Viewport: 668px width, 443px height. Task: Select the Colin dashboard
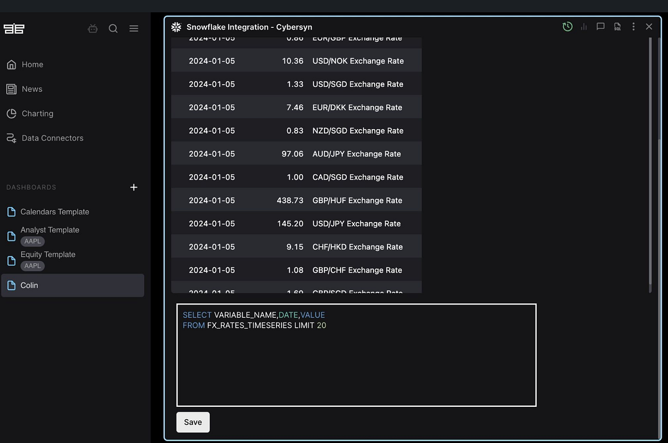30,285
